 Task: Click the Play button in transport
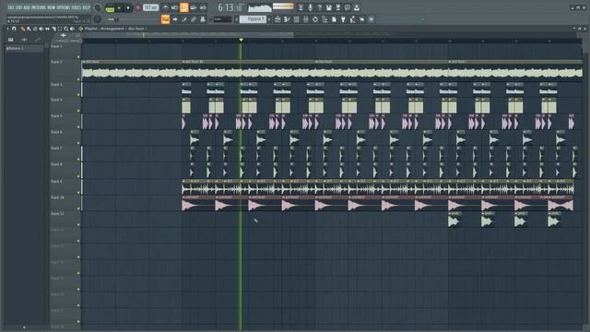click(119, 7)
